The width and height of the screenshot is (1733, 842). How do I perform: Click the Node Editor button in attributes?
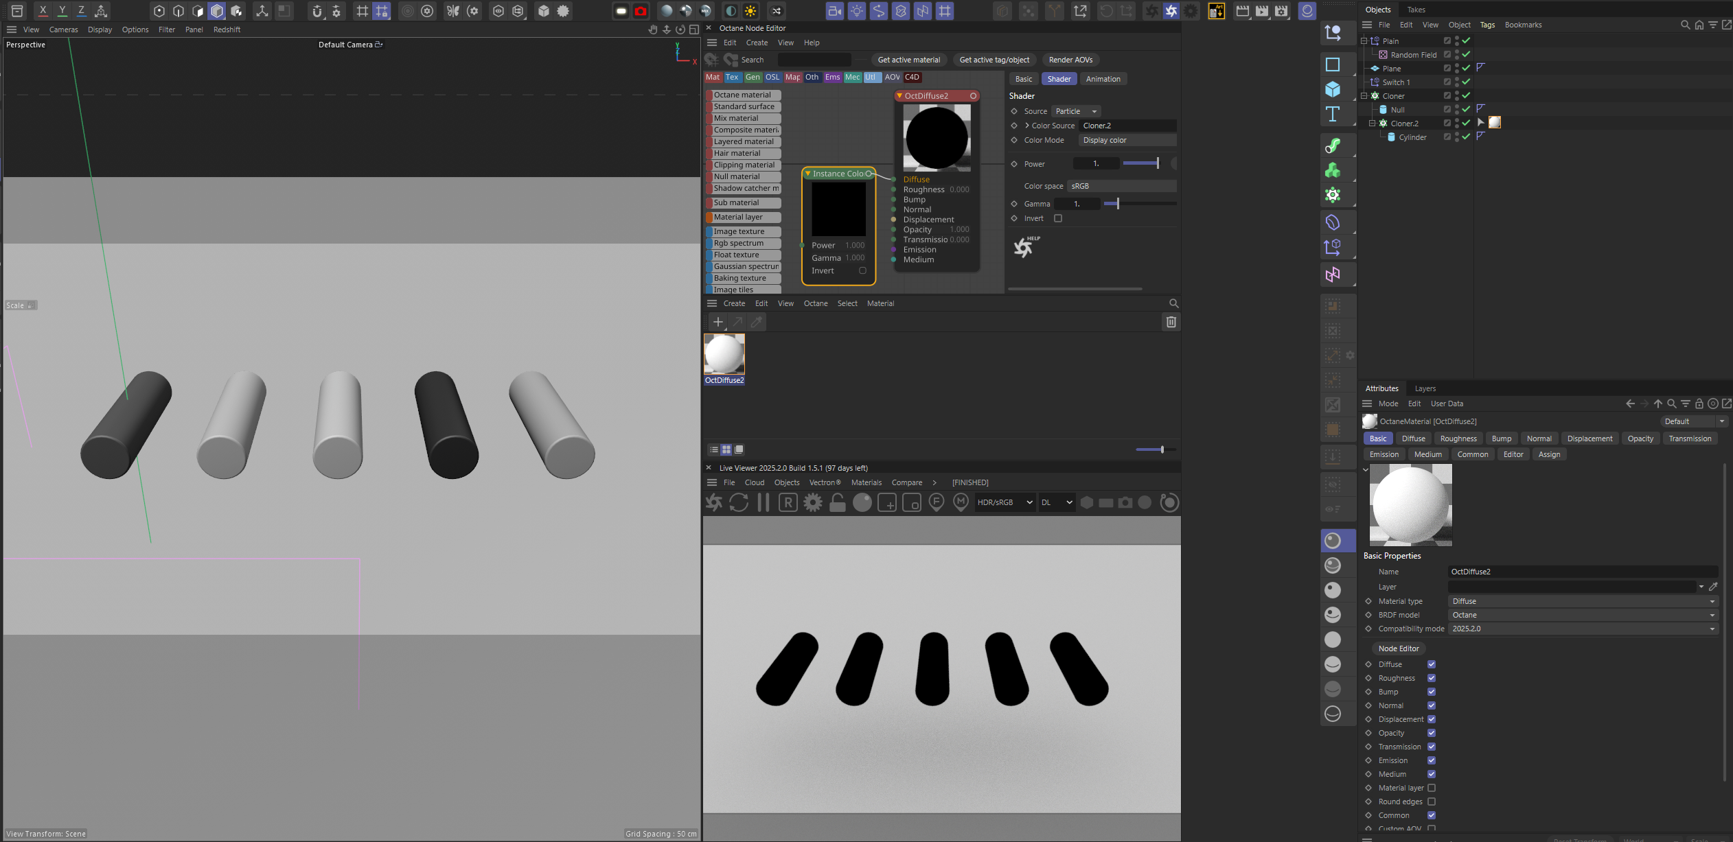pos(1399,648)
